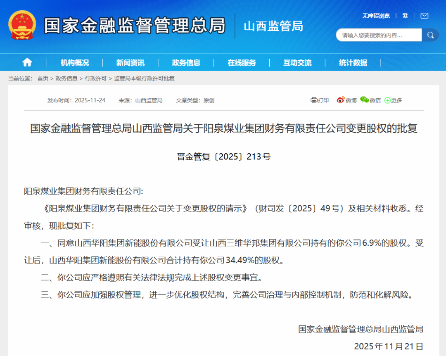The width and height of the screenshot is (446, 356).
Task: Open 监管局本级行政许可批复 breadcrumb
Action: 144,78
